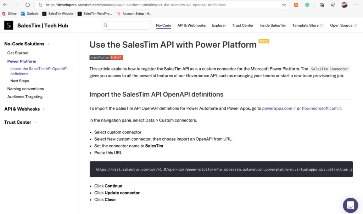Open the SalesTim Website bookmark
Viewport: 363px width, 214px height.
click(58, 14)
